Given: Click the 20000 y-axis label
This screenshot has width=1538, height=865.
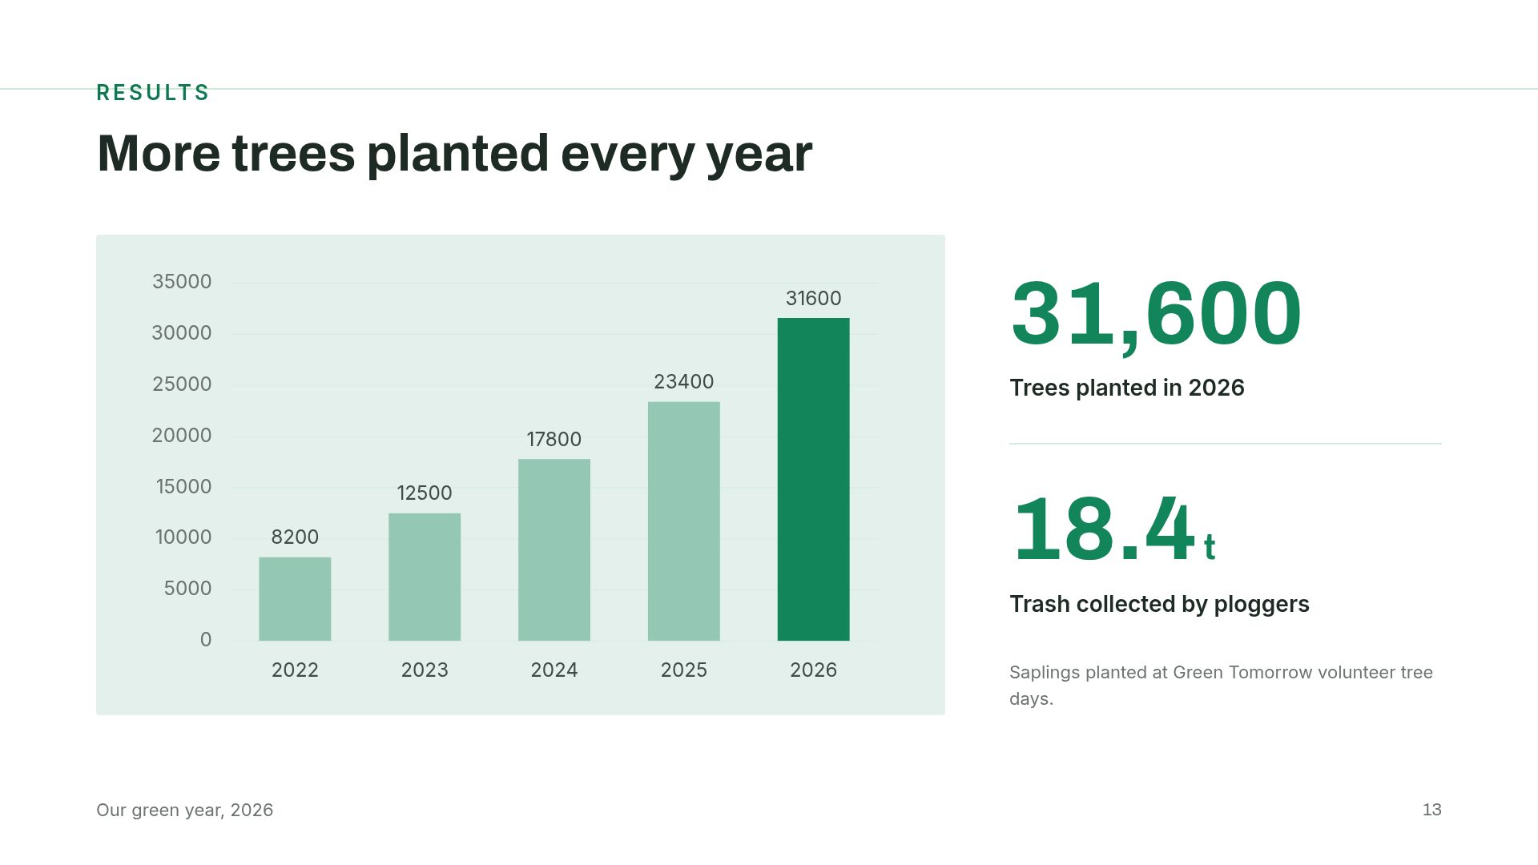Looking at the screenshot, I should point(182,436).
